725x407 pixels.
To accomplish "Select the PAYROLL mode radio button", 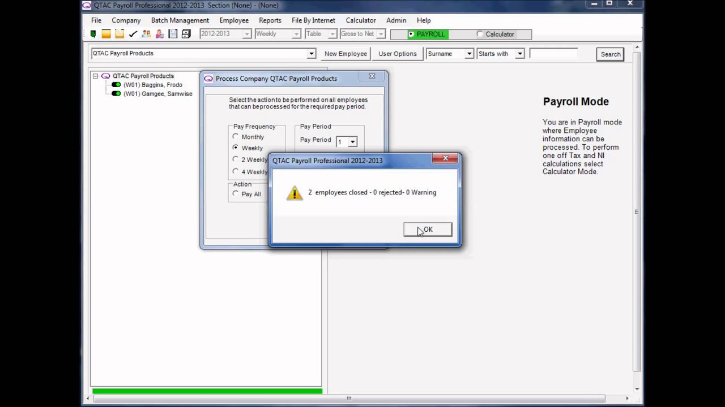I will point(411,34).
